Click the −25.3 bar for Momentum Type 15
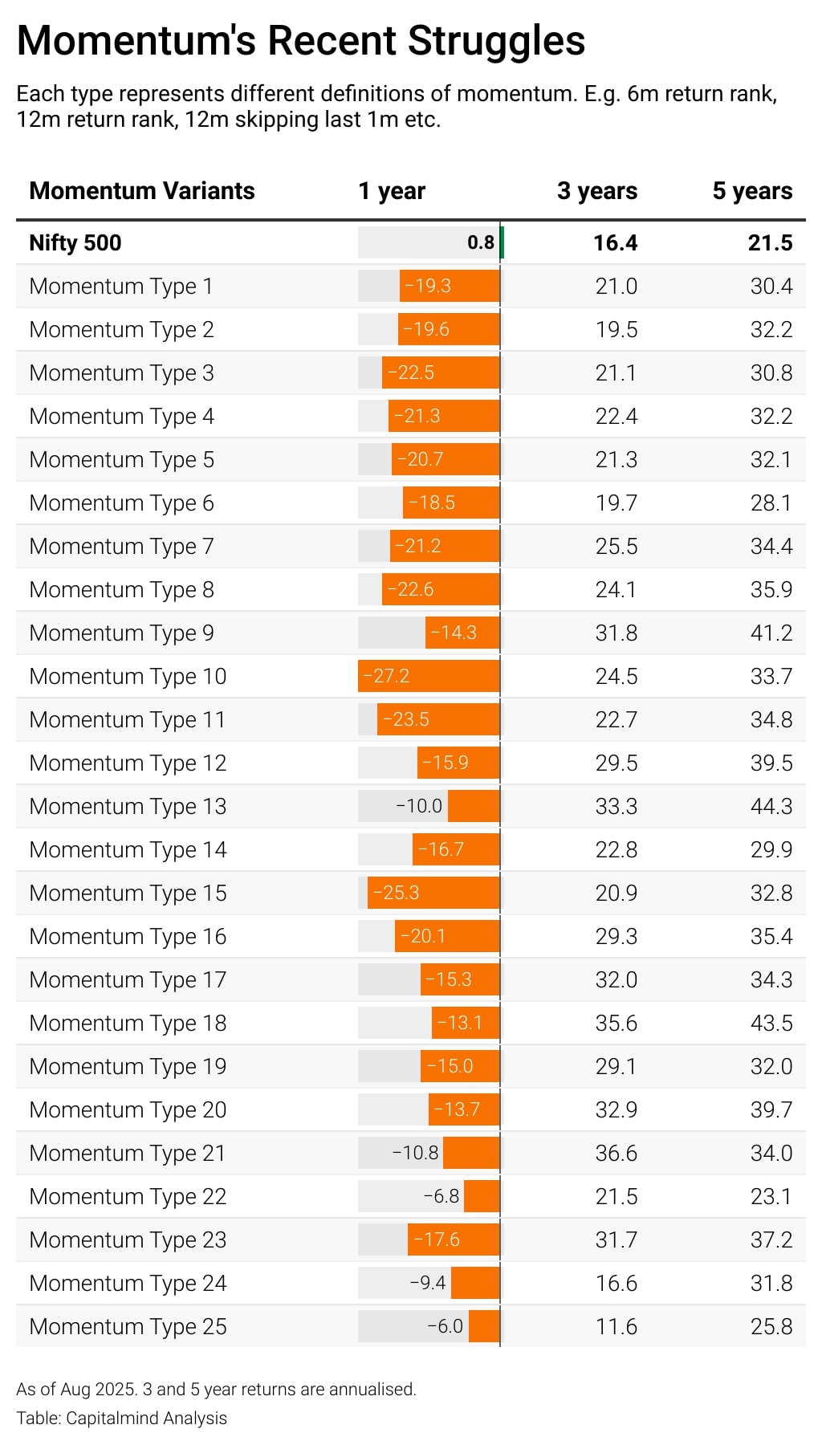 (433, 893)
